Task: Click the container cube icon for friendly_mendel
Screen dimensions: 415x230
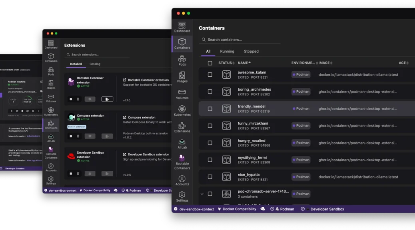Action: (x=227, y=109)
